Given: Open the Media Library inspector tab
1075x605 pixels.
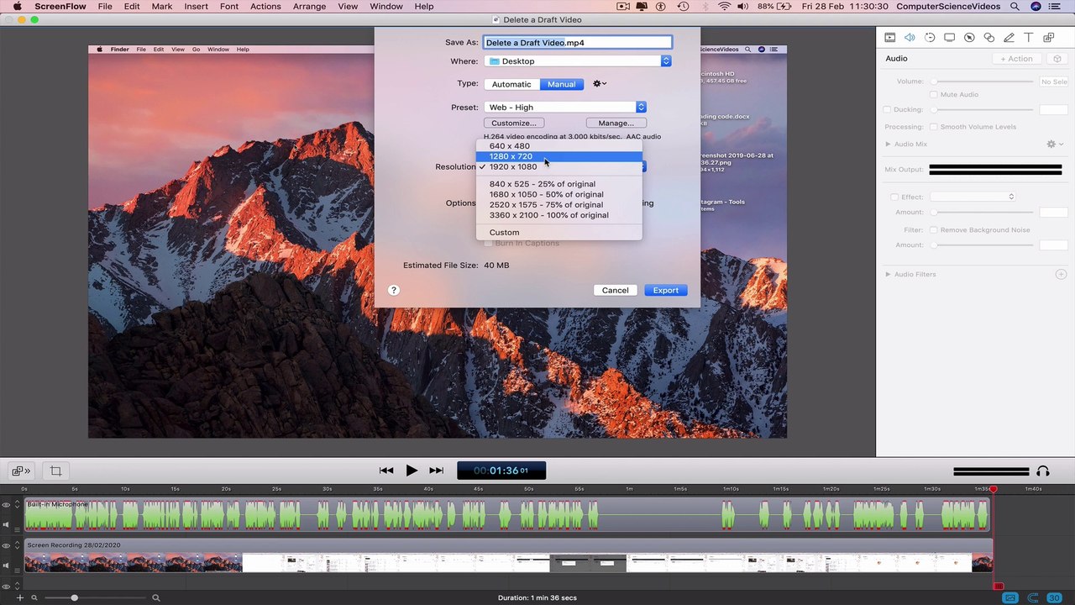Looking at the screenshot, I should click(x=1048, y=38).
